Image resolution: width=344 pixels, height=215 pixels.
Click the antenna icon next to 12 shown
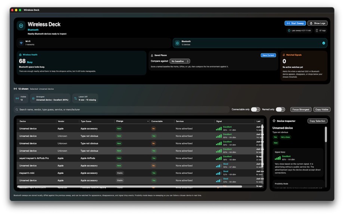coord(15,89)
